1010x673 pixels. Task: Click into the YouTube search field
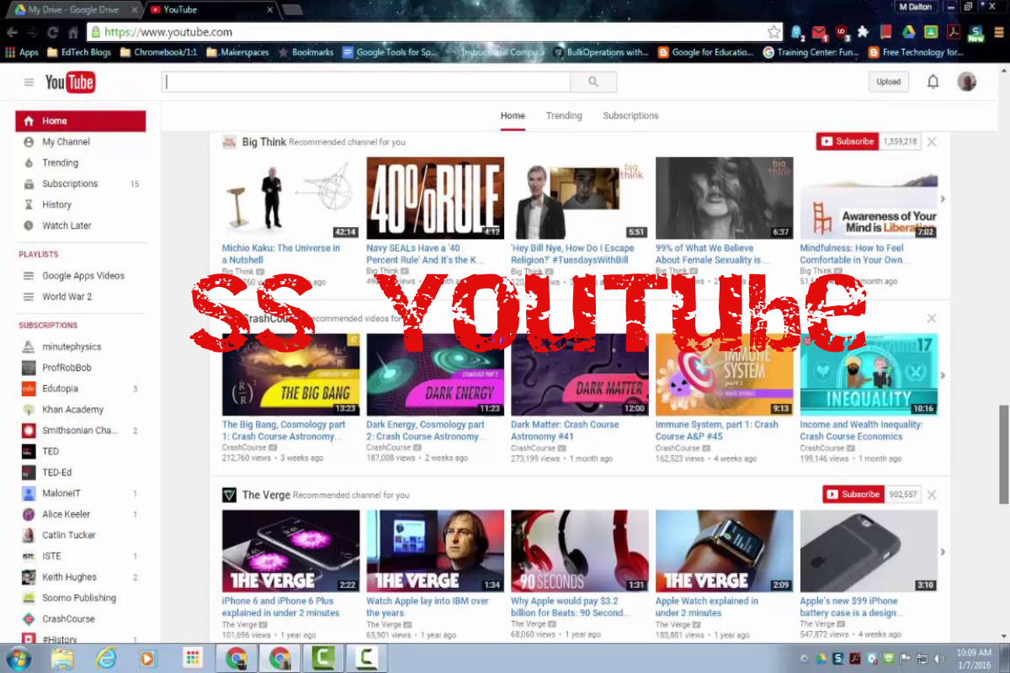click(x=366, y=82)
